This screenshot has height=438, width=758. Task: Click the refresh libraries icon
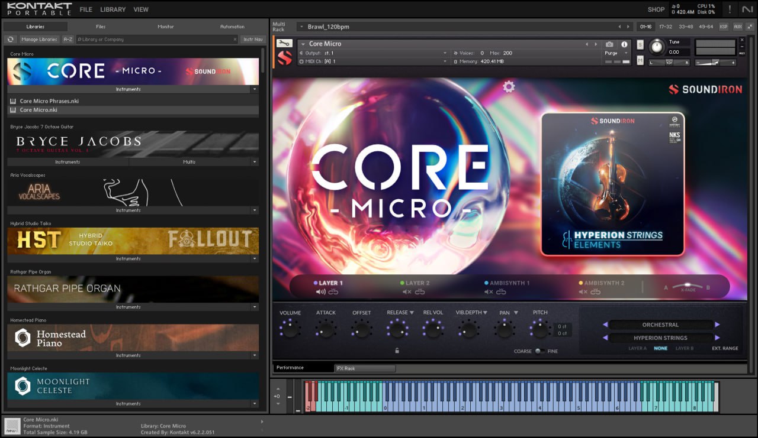click(10, 40)
